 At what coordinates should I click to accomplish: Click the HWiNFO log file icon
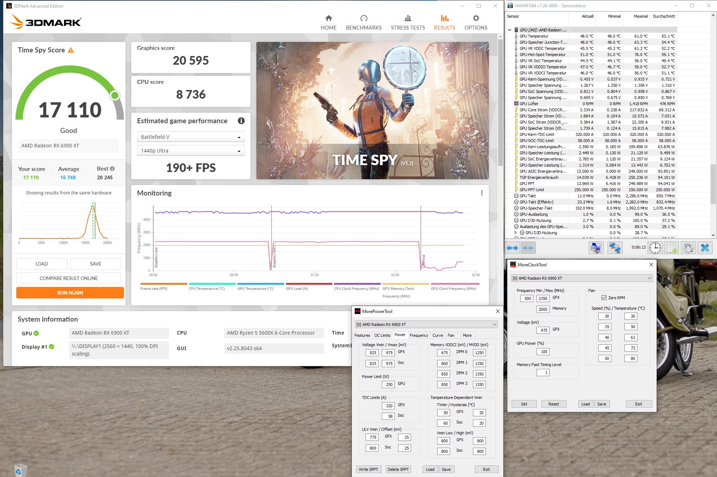tap(672, 248)
